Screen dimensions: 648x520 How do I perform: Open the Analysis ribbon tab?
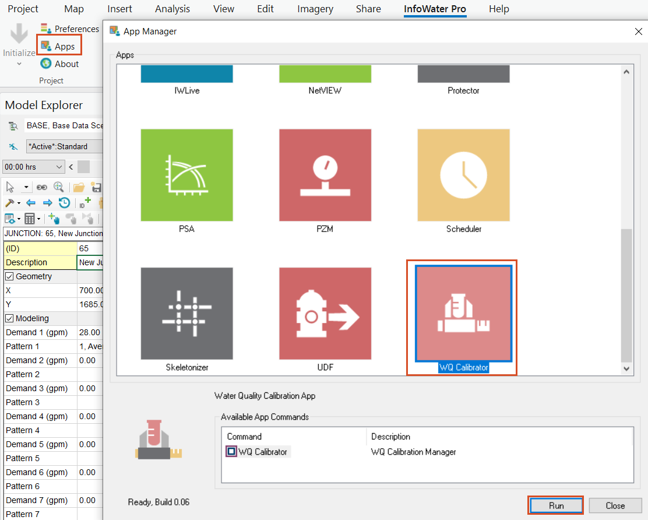(x=172, y=9)
